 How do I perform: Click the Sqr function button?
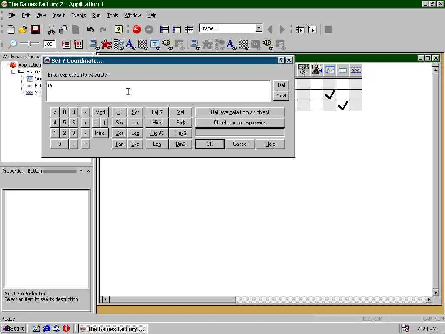135,112
